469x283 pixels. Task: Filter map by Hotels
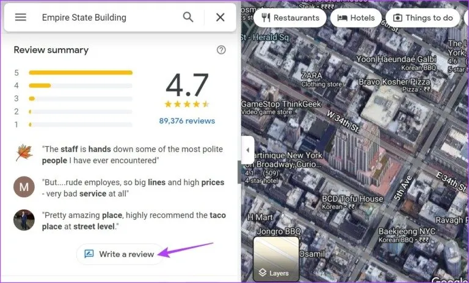[x=356, y=18]
